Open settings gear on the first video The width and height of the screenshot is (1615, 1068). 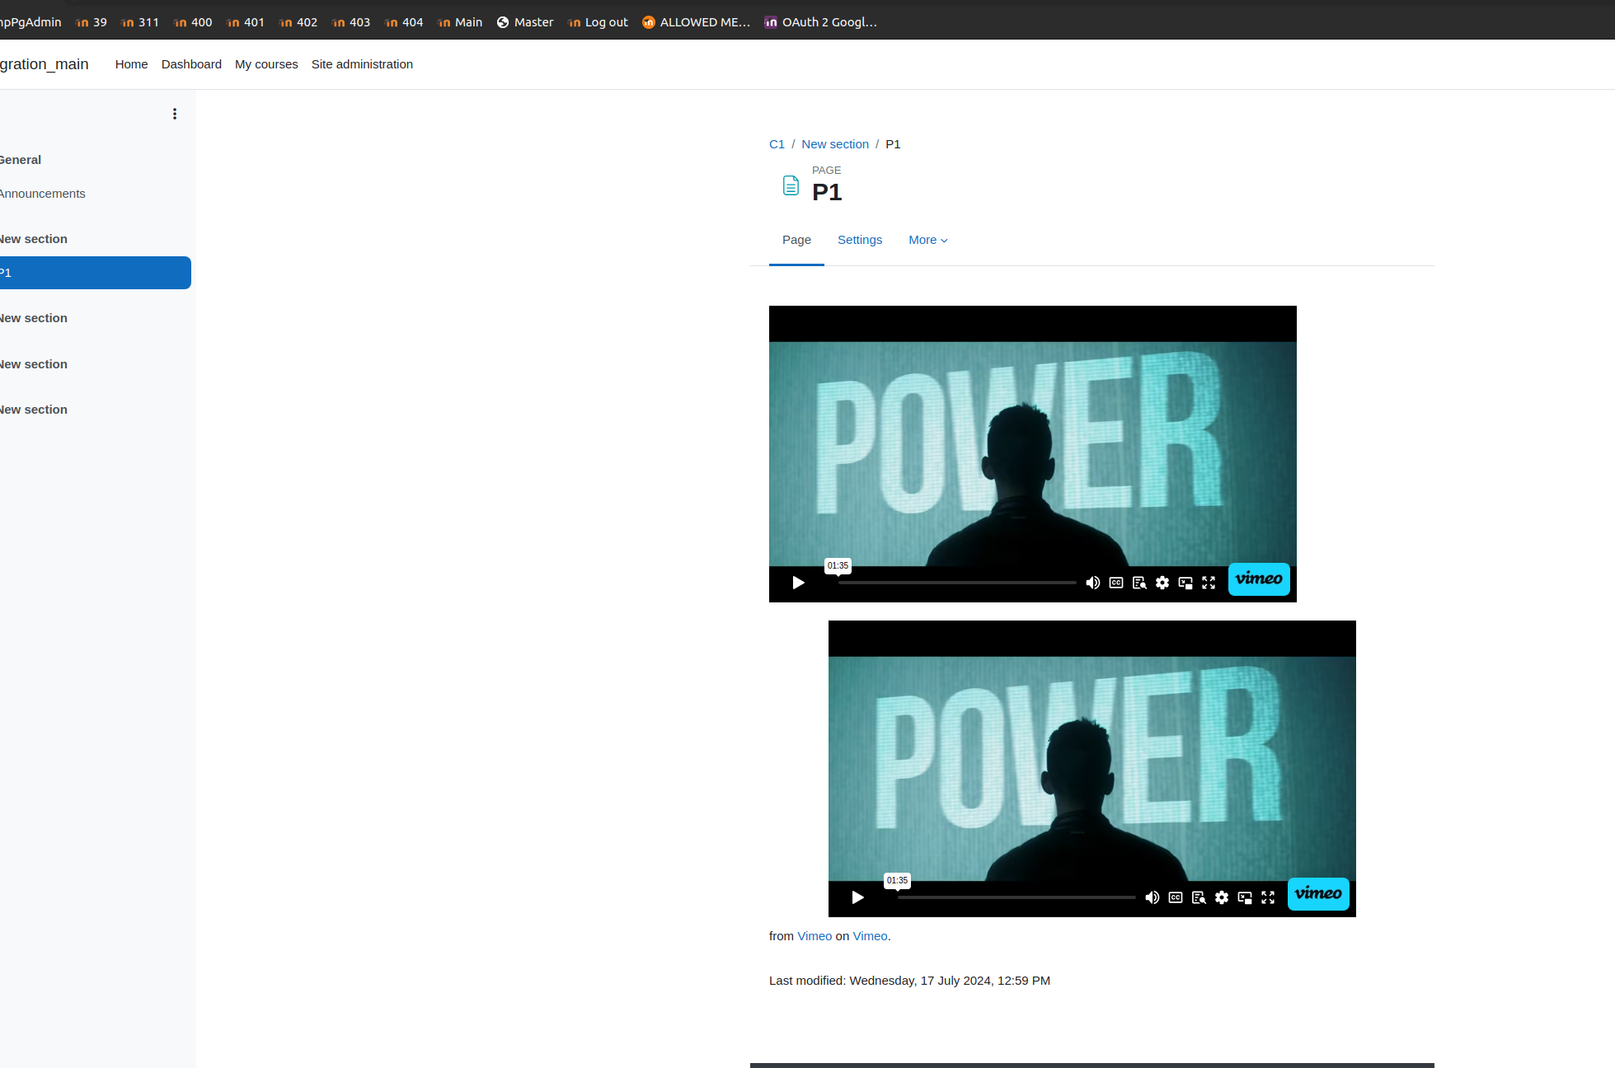click(x=1162, y=583)
